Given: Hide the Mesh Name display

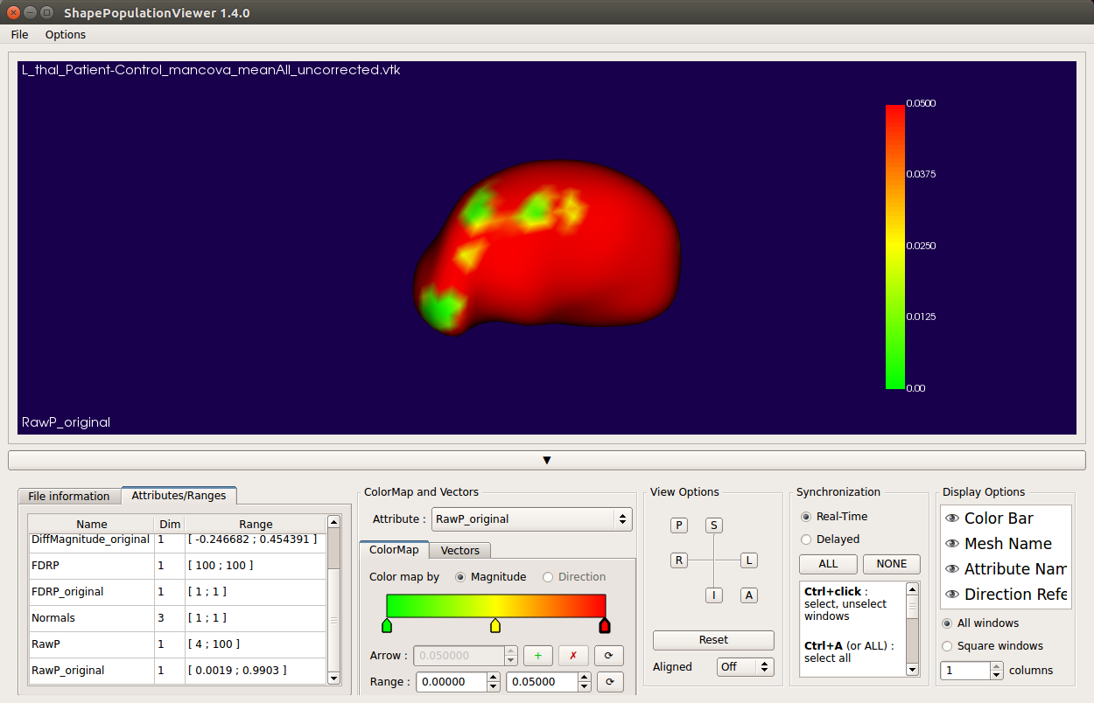Looking at the screenshot, I should point(952,544).
